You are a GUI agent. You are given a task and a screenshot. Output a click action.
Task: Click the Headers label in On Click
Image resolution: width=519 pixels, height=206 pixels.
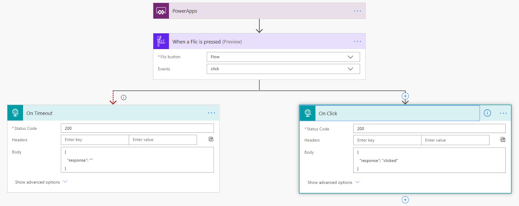point(312,140)
